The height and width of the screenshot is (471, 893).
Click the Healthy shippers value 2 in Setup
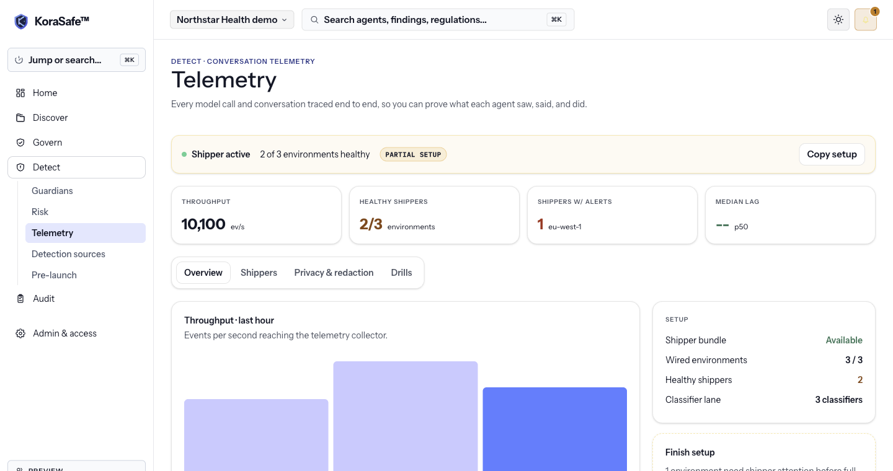tap(860, 380)
